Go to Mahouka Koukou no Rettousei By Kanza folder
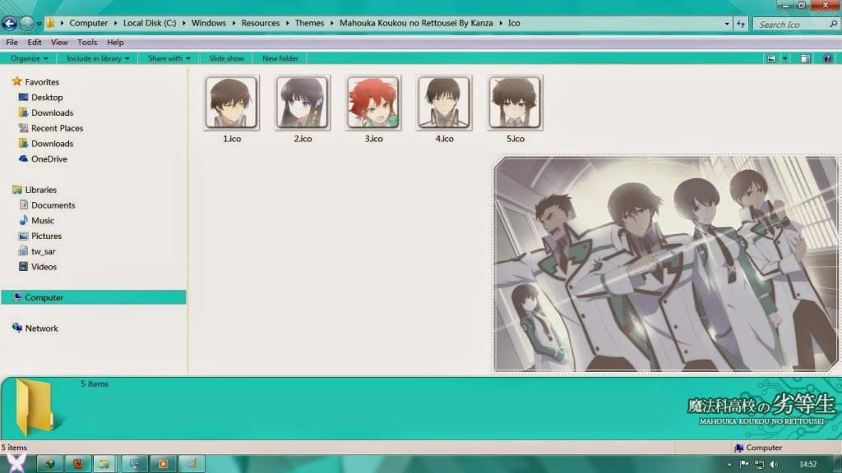Screen dimensions: 842x473 pyautogui.click(x=416, y=23)
